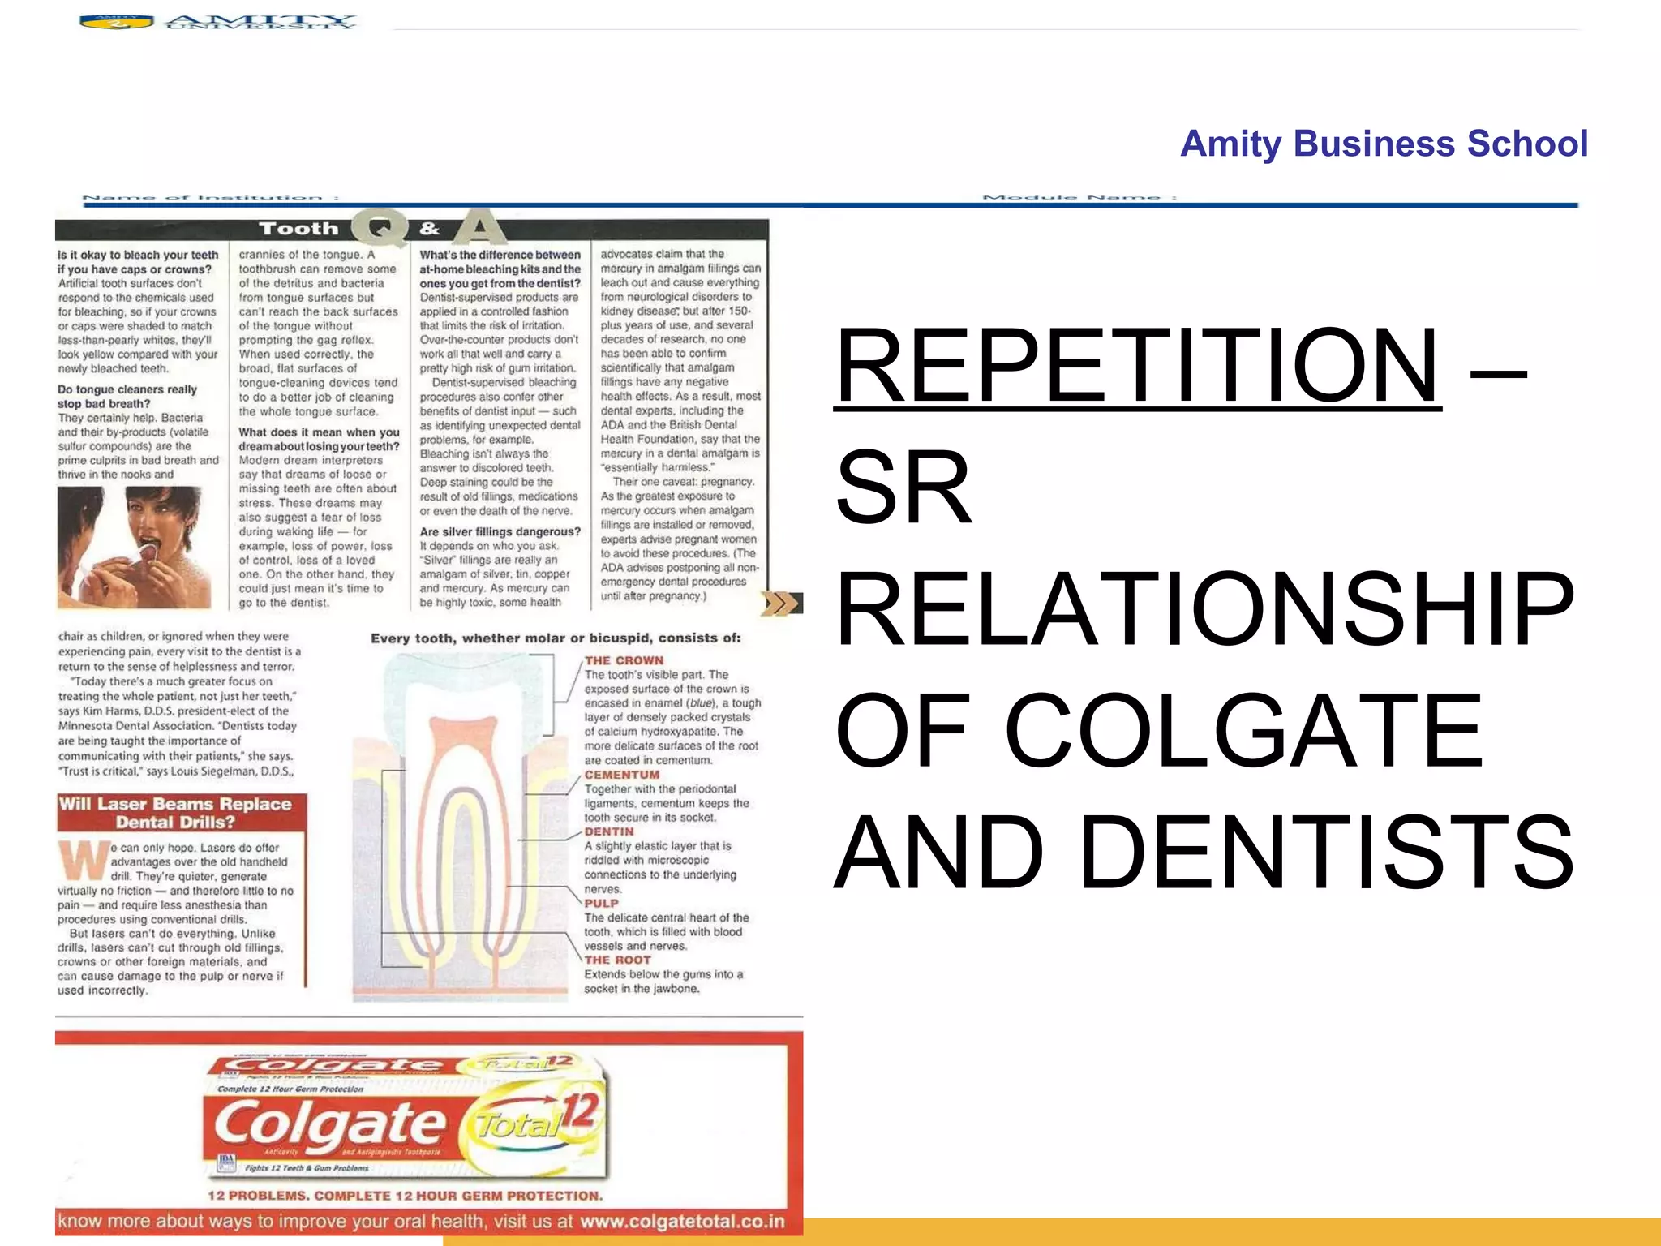Click 'Their one caveat: pregnancy.' sentence
This screenshot has height=1246, width=1661.
[x=684, y=482]
